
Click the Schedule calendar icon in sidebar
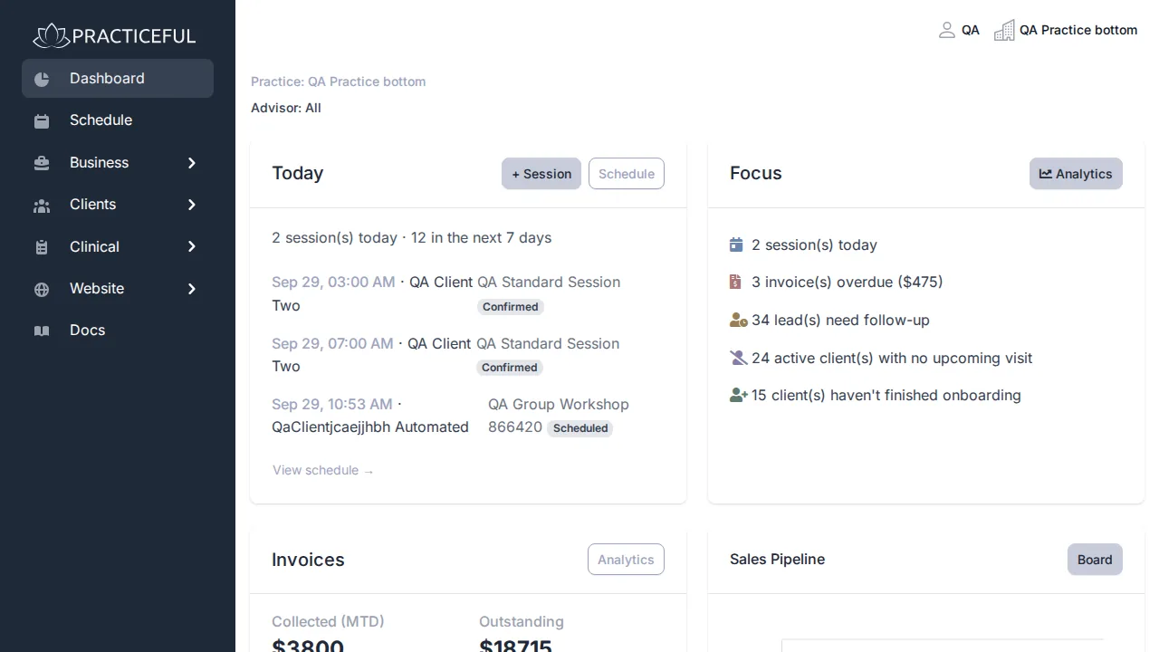pos(42,120)
